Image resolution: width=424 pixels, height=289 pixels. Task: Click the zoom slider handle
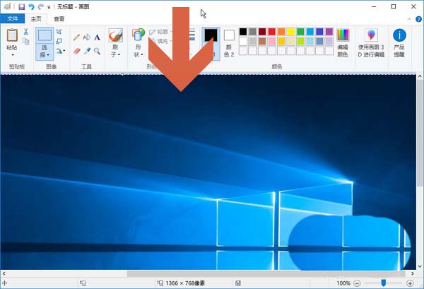click(384, 283)
